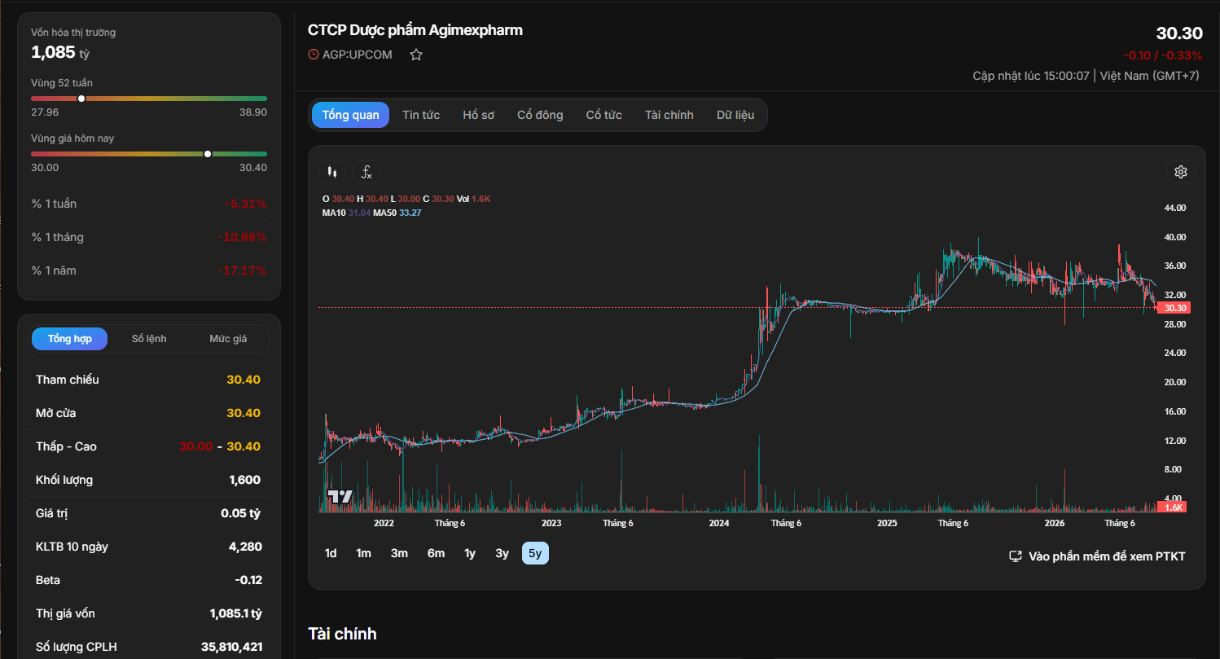Image resolution: width=1220 pixels, height=659 pixels.
Task: Click the Thấp - Cao row low value 30.00
Action: [195, 446]
